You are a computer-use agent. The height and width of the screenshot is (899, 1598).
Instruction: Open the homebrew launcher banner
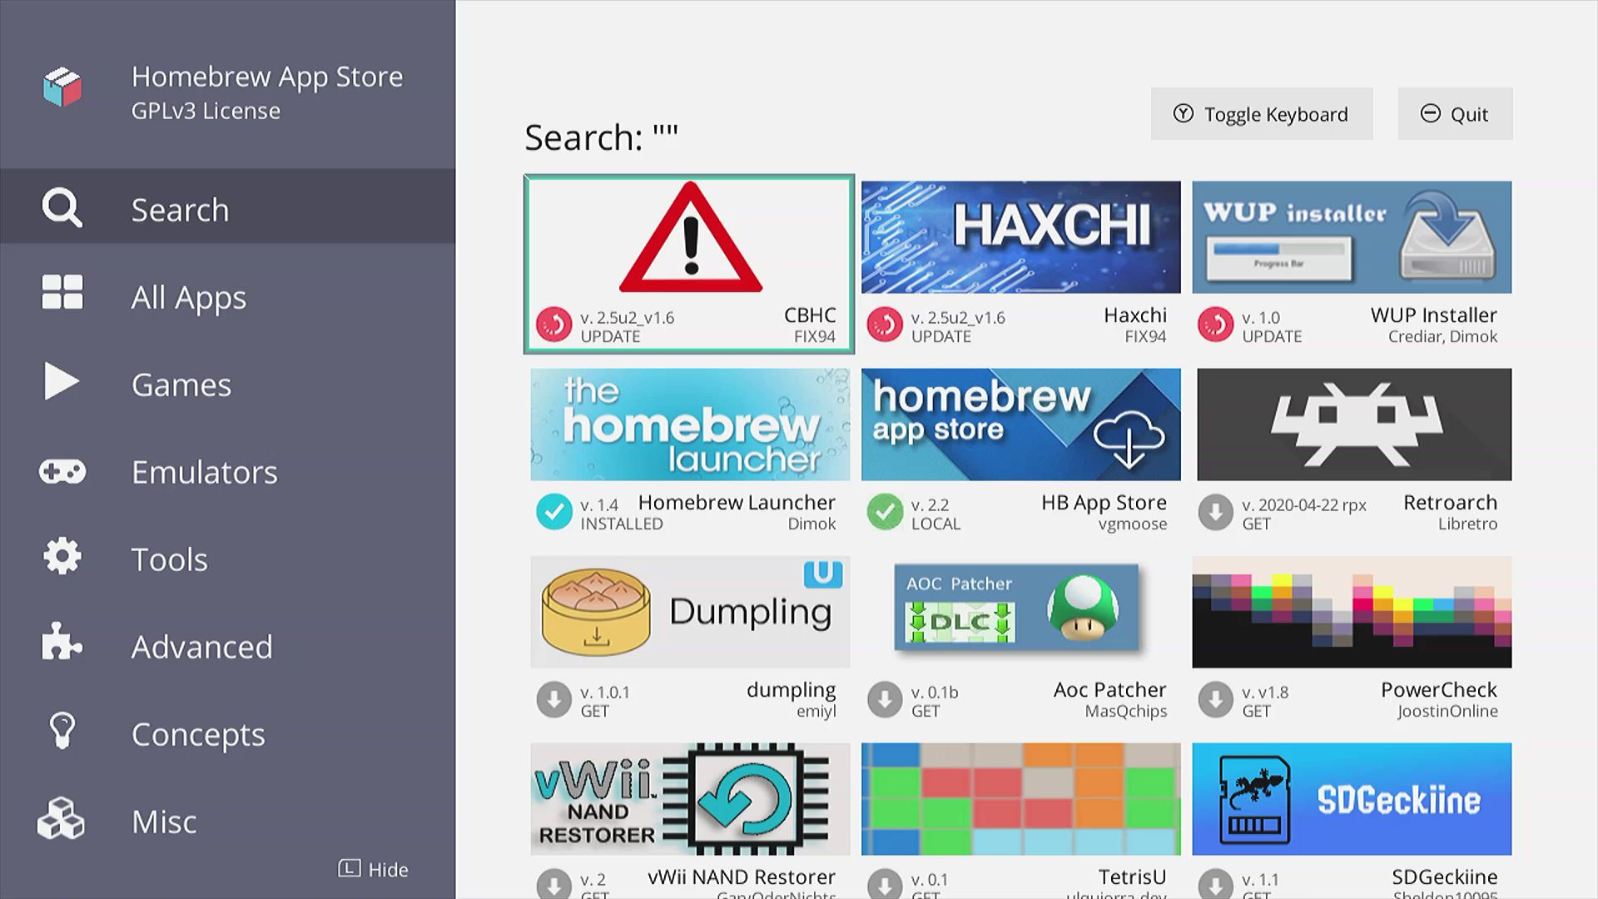(x=690, y=425)
